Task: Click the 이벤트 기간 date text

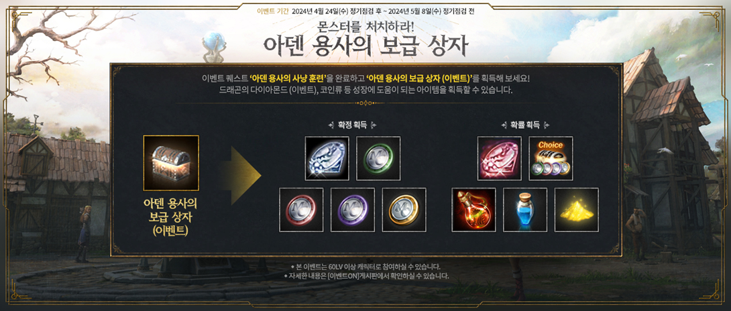Action: click(x=365, y=11)
